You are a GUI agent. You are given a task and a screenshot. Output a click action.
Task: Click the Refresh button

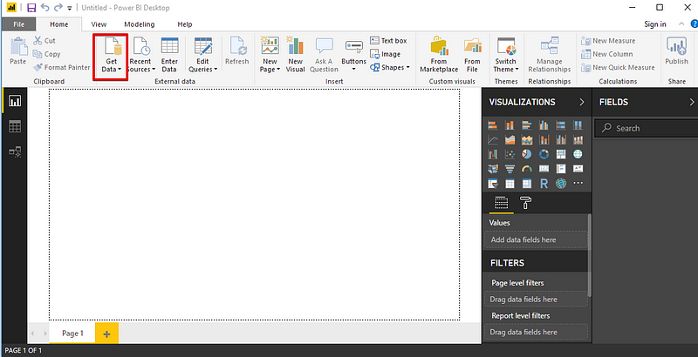[236, 52]
